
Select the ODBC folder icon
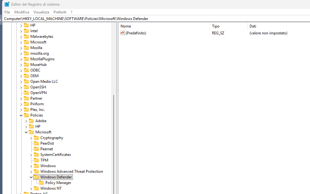coord(26,70)
